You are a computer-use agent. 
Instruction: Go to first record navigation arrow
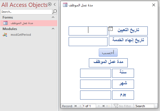(x=75, y=106)
